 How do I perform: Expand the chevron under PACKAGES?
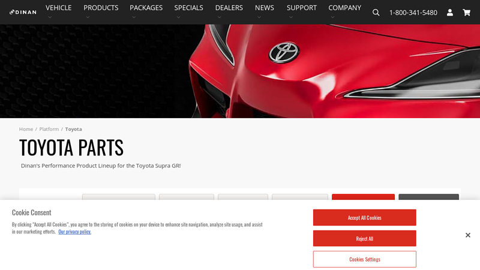(x=134, y=17)
